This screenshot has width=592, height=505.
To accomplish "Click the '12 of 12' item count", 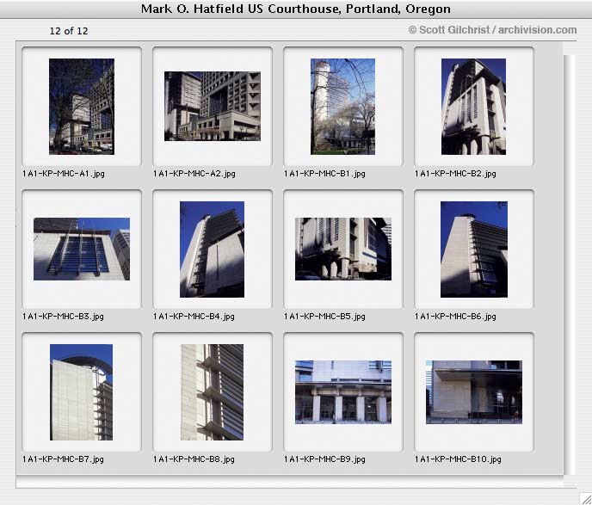I will point(69,31).
